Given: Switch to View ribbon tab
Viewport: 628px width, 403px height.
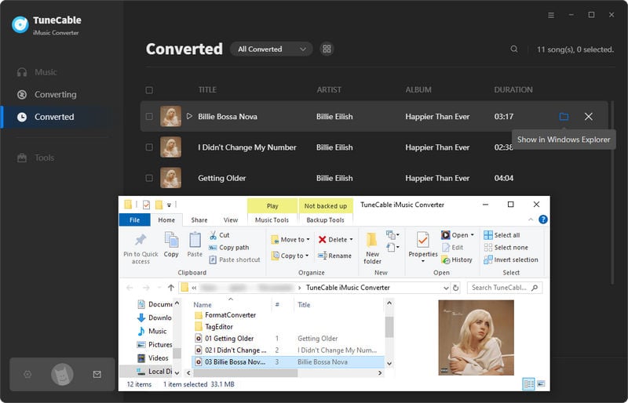Looking at the screenshot, I should pyautogui.click(x=230, y=220).
